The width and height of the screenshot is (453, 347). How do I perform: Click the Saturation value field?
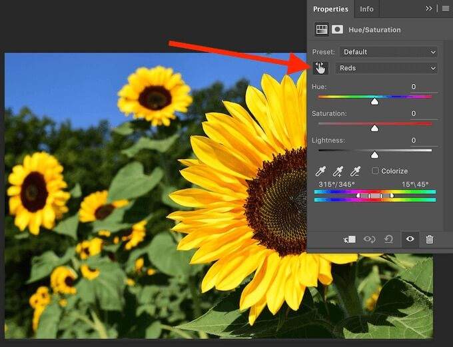tap(424, 113)
